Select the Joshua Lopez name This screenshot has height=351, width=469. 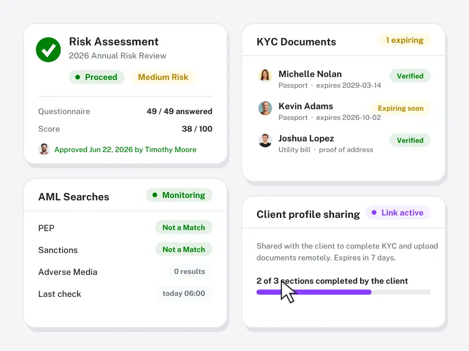[306, 138]
